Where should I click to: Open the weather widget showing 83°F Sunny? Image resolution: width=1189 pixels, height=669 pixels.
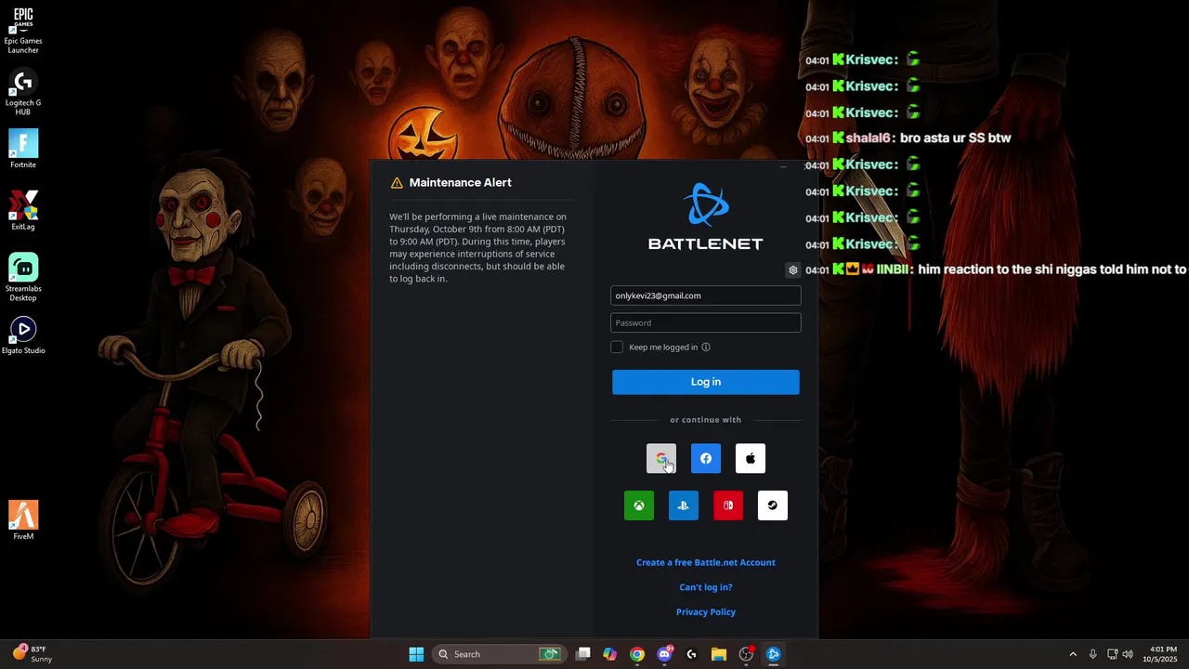click(x=32, y=654)
